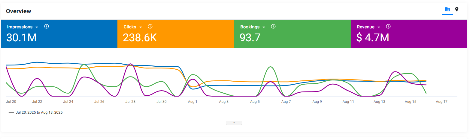Open info tooltip next to Impressions
The width and height of the screenshot is (470, 139).
[47, 27]
